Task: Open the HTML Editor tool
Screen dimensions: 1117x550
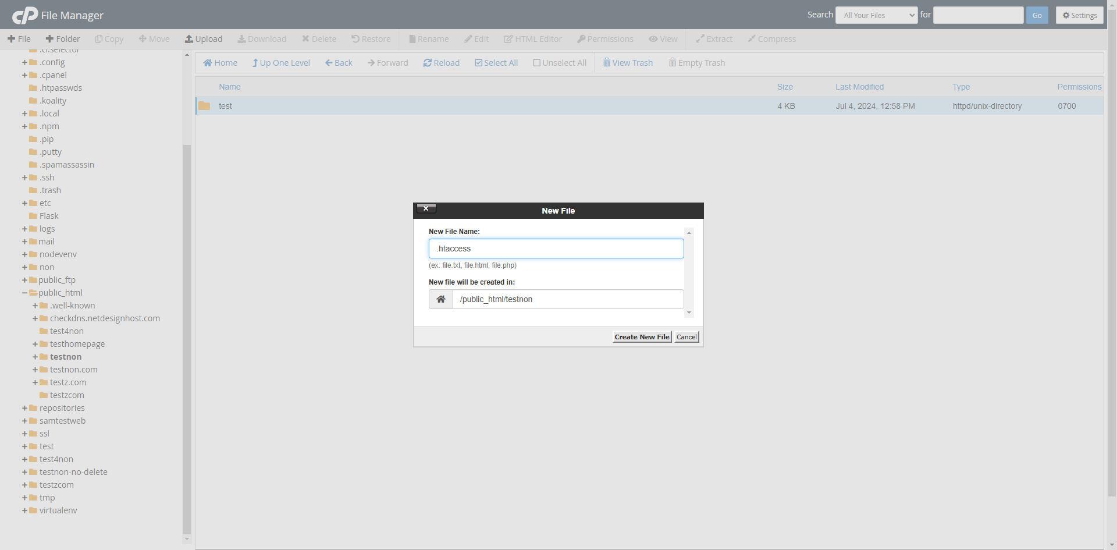Action: coord(533,39)
